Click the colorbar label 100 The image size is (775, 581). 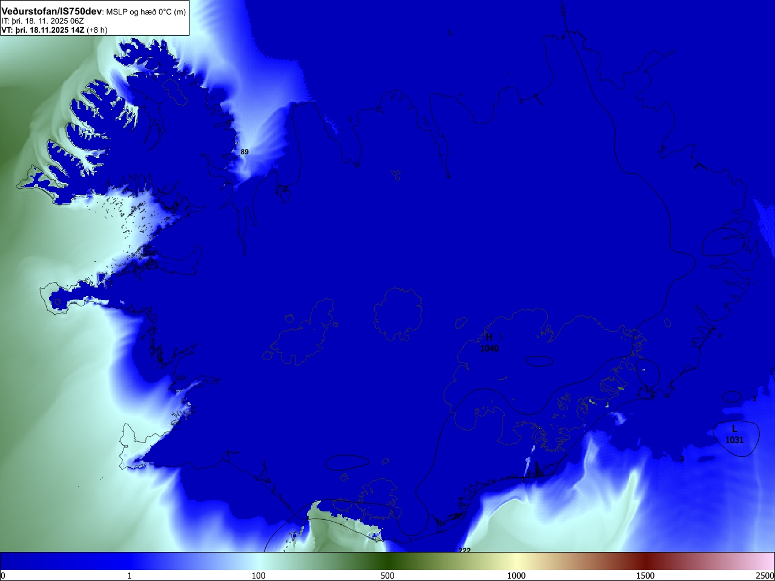click(259, 576)
